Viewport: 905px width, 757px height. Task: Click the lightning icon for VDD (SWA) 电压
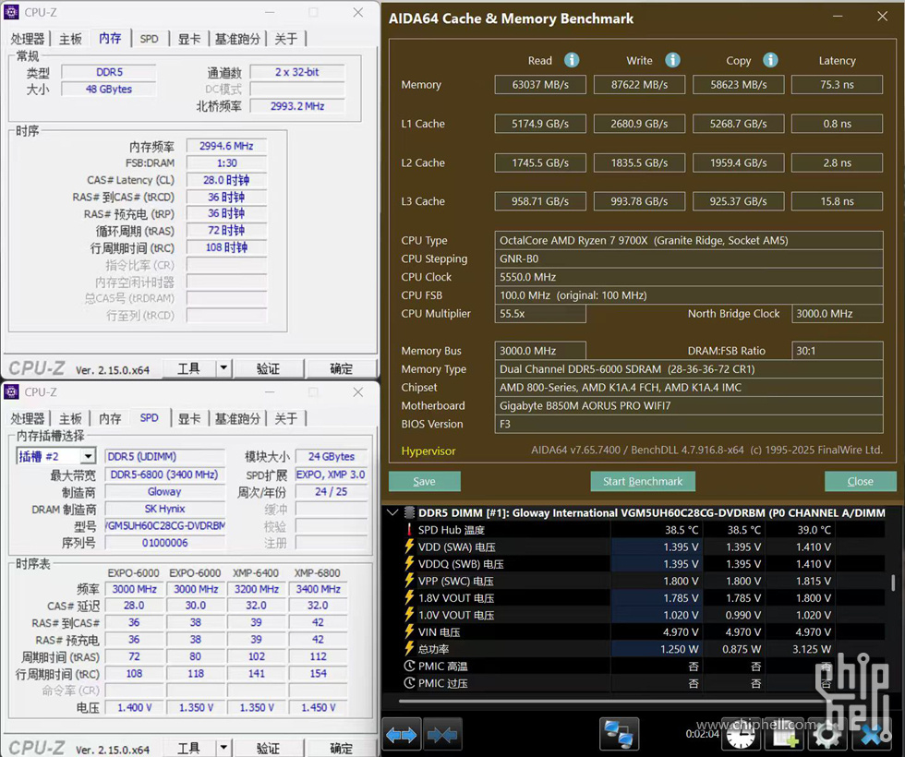coord(410,547)
